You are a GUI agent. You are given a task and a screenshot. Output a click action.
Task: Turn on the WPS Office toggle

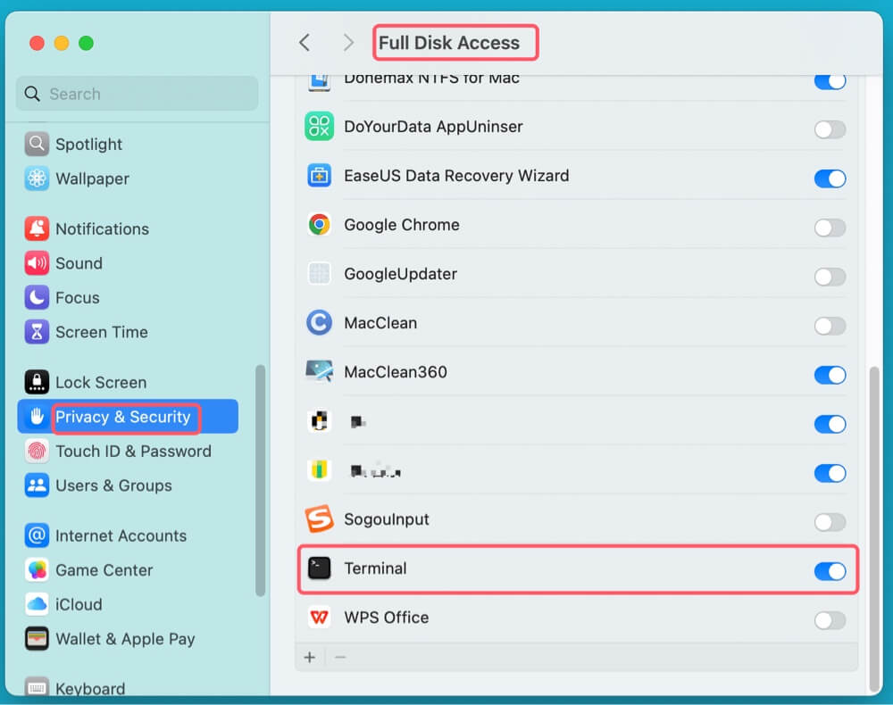[830, 620]
